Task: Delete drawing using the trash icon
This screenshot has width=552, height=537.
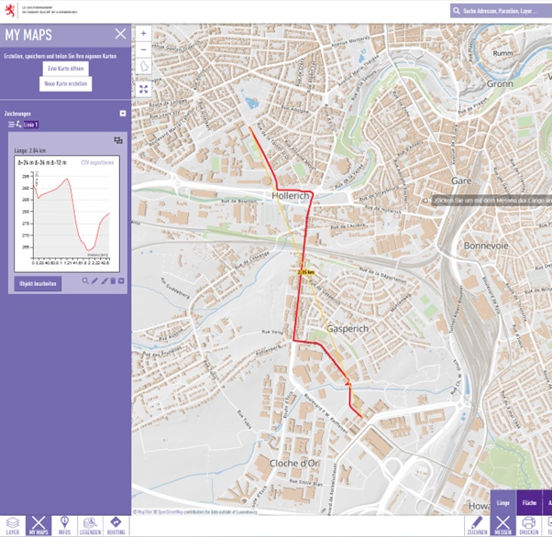Action: 113,281
